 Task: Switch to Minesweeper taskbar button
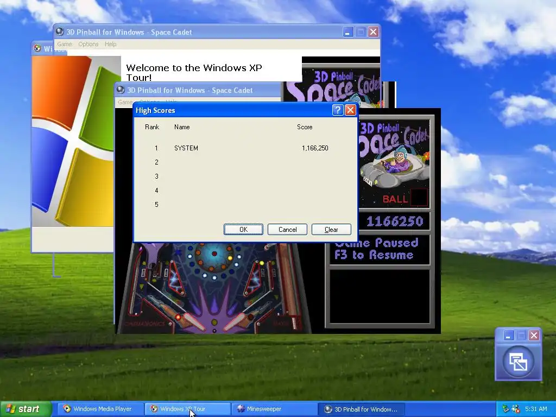tap(274, 409)
